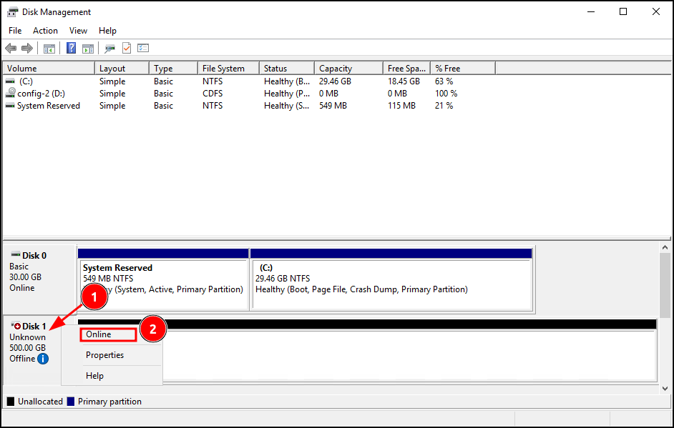
Task: Sort by the Capacity column header
Action: click(x=336, y=69)
